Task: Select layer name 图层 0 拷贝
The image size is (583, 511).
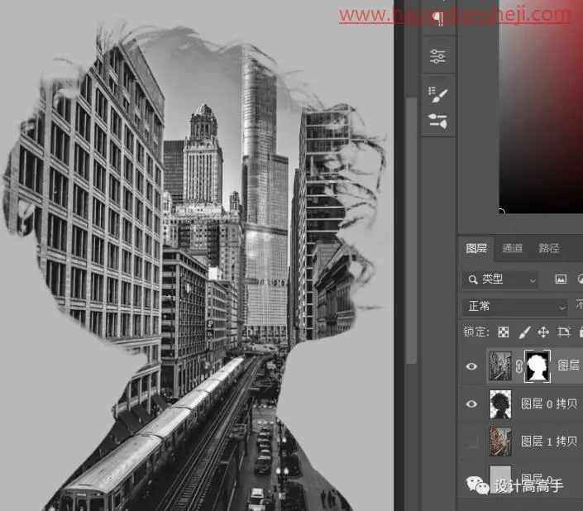Action: pos(549,404)
